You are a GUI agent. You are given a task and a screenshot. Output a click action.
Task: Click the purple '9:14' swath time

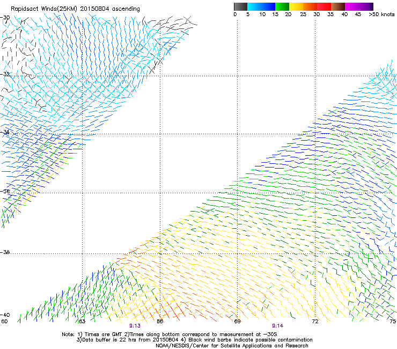[277, 326]
